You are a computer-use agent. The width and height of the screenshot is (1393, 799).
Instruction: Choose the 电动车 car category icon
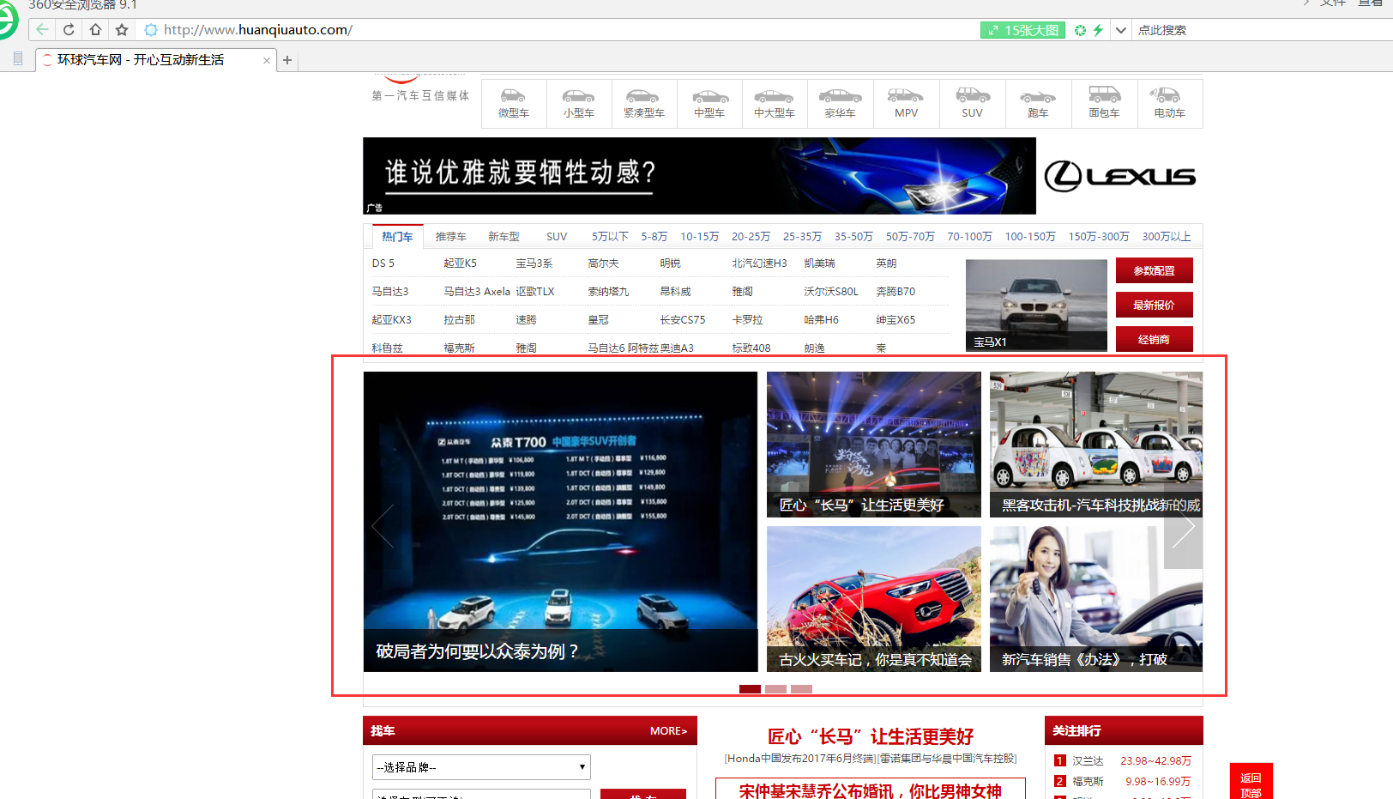[1170, 103]
